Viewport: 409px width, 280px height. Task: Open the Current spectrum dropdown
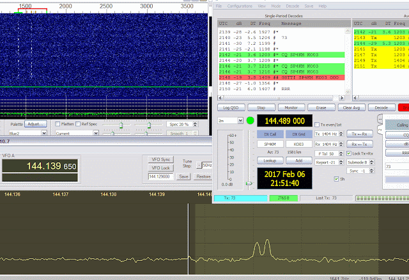pos(96,133)
